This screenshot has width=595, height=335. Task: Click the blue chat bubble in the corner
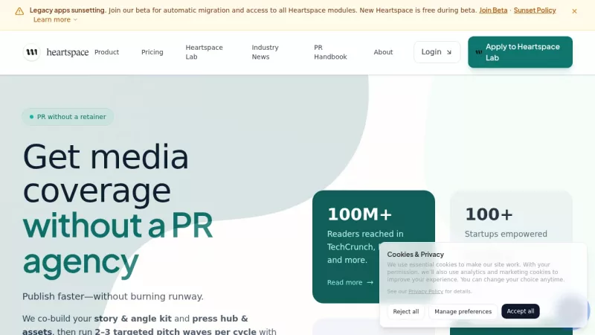coord(572,310)
